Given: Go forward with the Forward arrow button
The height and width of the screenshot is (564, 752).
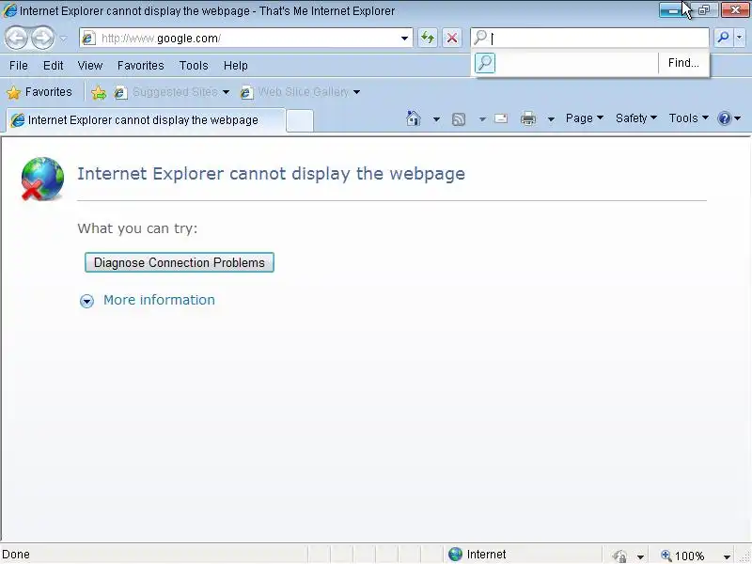Looking at the screenshot, I should (x=42, y=38).
